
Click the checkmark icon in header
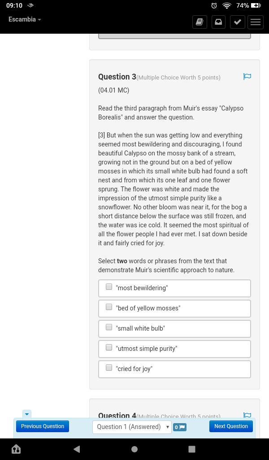237,22
